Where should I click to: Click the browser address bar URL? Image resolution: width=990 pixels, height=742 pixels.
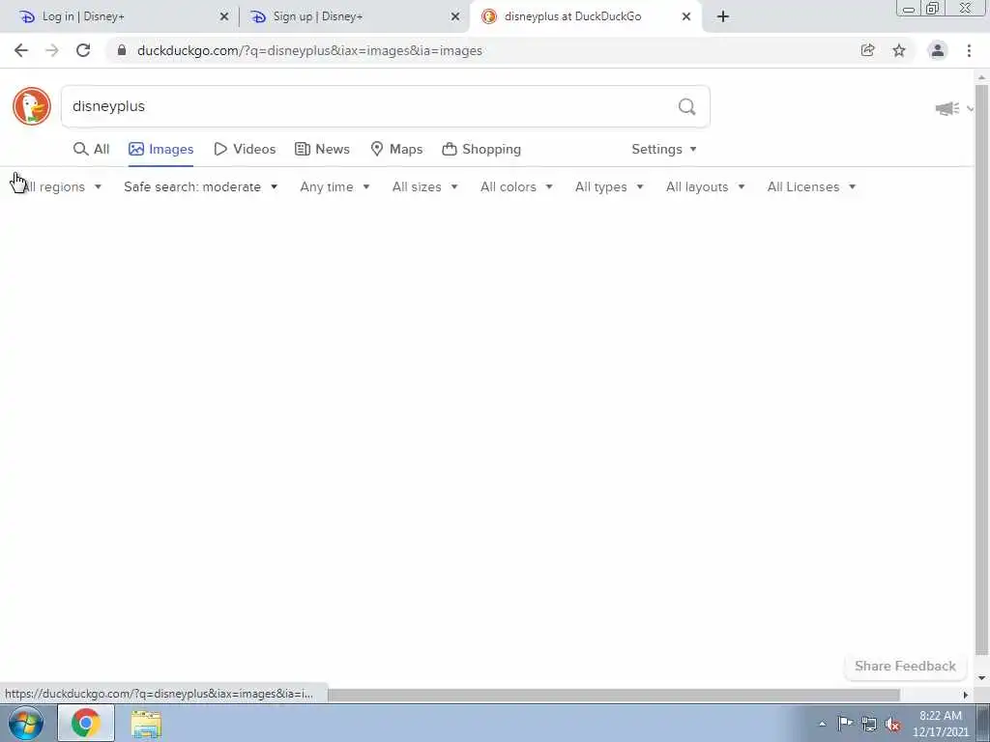pos(309,50)
